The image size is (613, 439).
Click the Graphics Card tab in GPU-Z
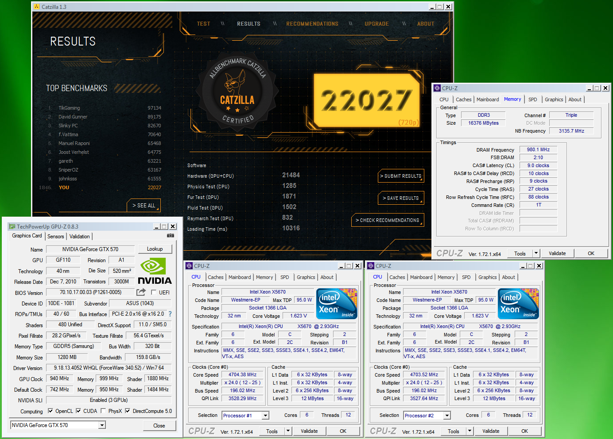(27, 236)
